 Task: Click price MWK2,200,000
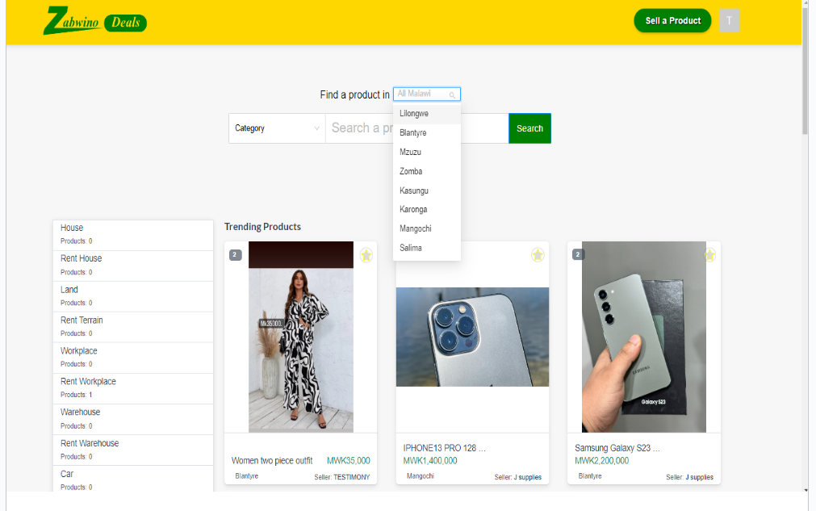(x=601, y=460)
